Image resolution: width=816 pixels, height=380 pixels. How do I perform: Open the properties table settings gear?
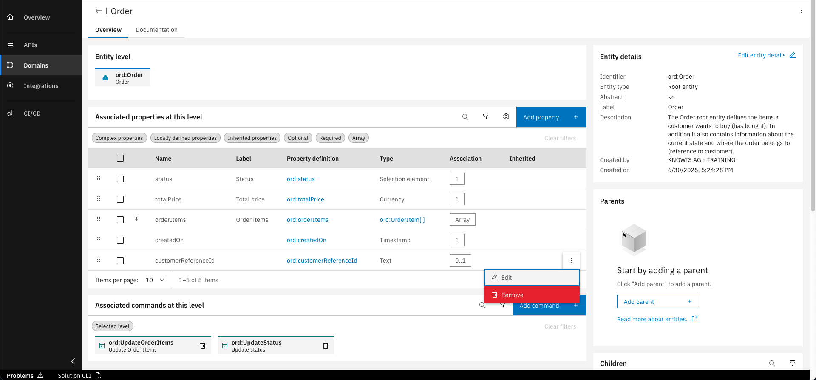(x=506, y=117)
